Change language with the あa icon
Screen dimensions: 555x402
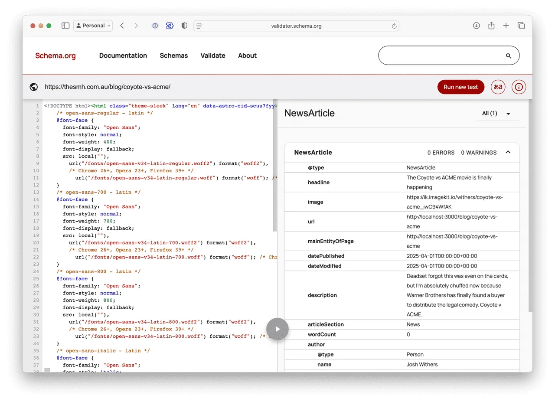(x=498, y=87)
